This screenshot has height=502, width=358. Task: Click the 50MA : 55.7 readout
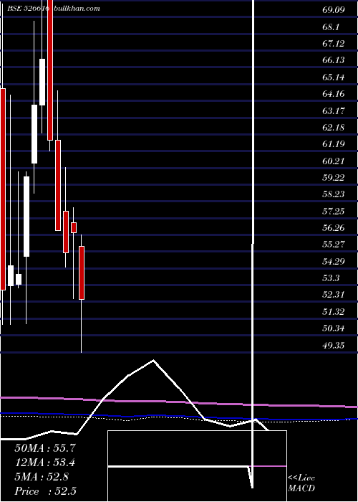pos(45,448)
